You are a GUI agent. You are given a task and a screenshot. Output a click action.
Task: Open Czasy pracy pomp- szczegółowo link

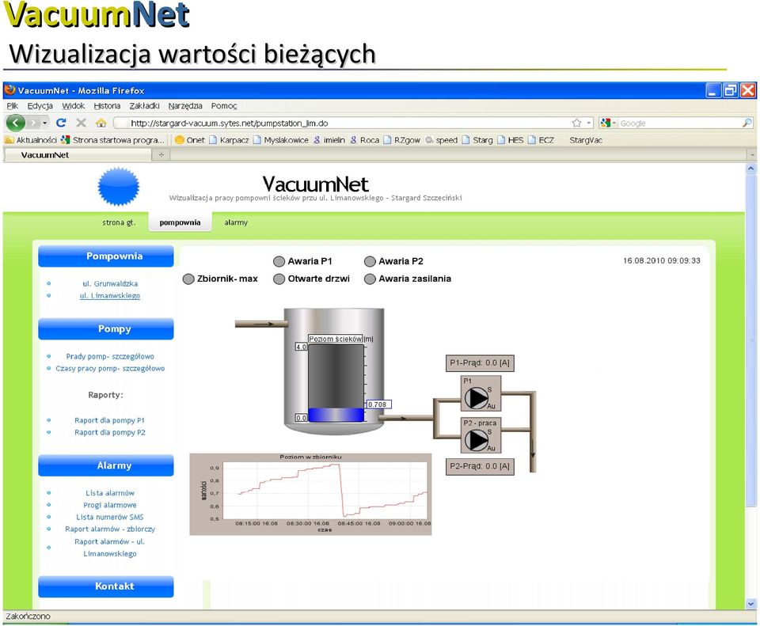click(x=110, y=368)
